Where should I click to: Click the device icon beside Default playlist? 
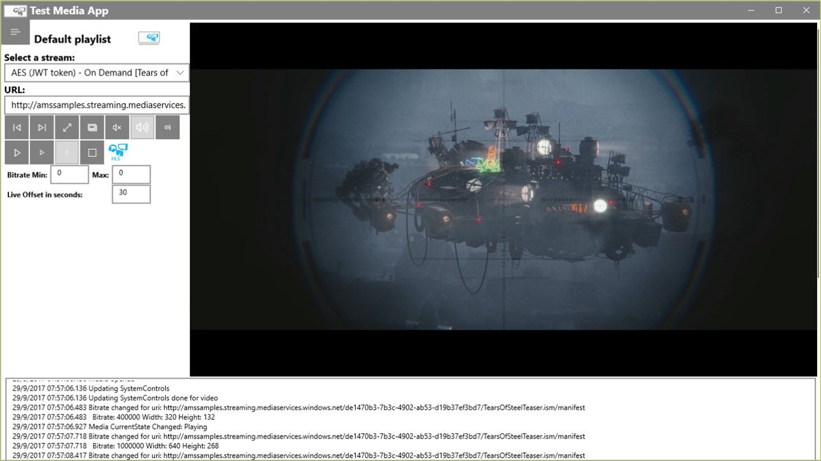(x=149, y=38)
